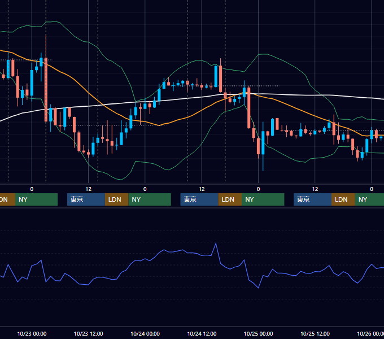Viewport: 384px width, 339px height.
Task: Click the NY session block before 10/23 東京
Action: coord(36,199)
